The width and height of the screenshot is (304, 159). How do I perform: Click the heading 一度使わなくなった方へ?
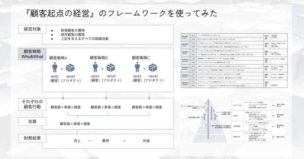click(253, 112)
